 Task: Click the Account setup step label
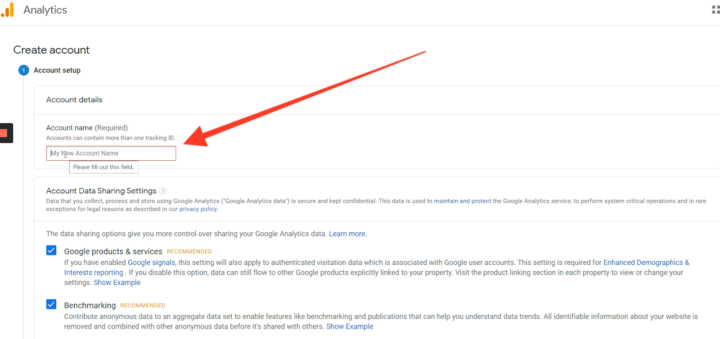point(57,70)
